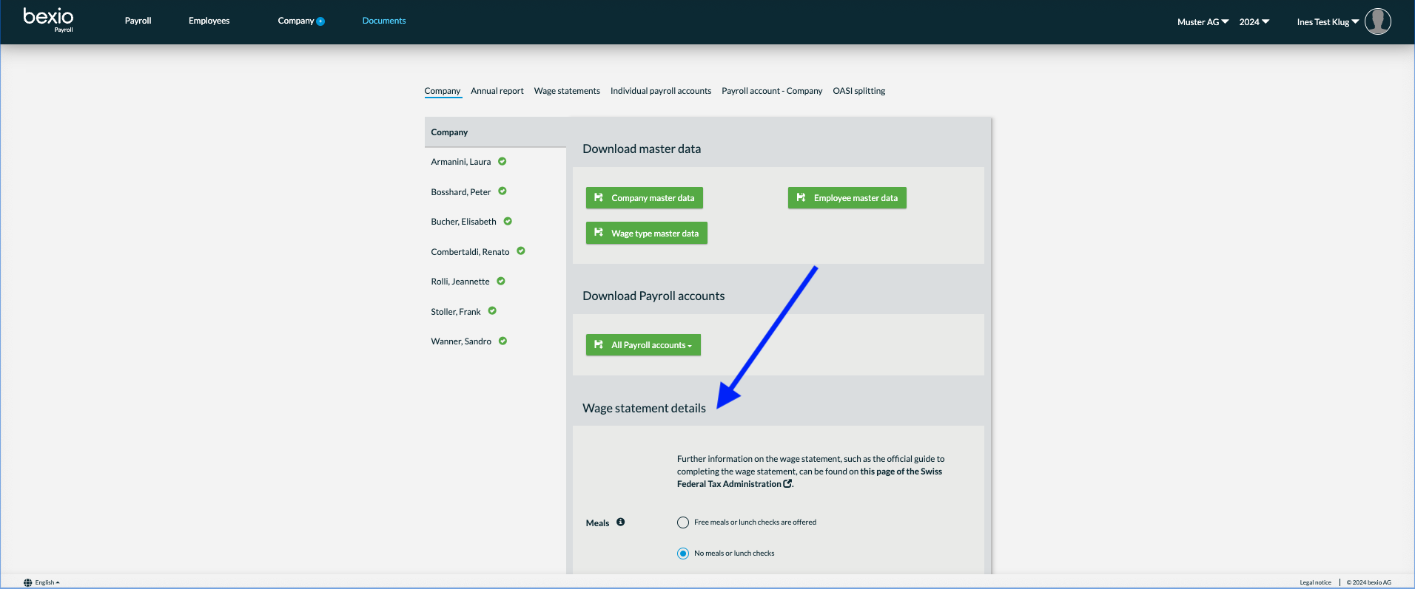Select 'Free meals or lunch checks are offered'
The height and width of the screenshot is (589, 1415).
pyautogui.click(x=683, y=522)
